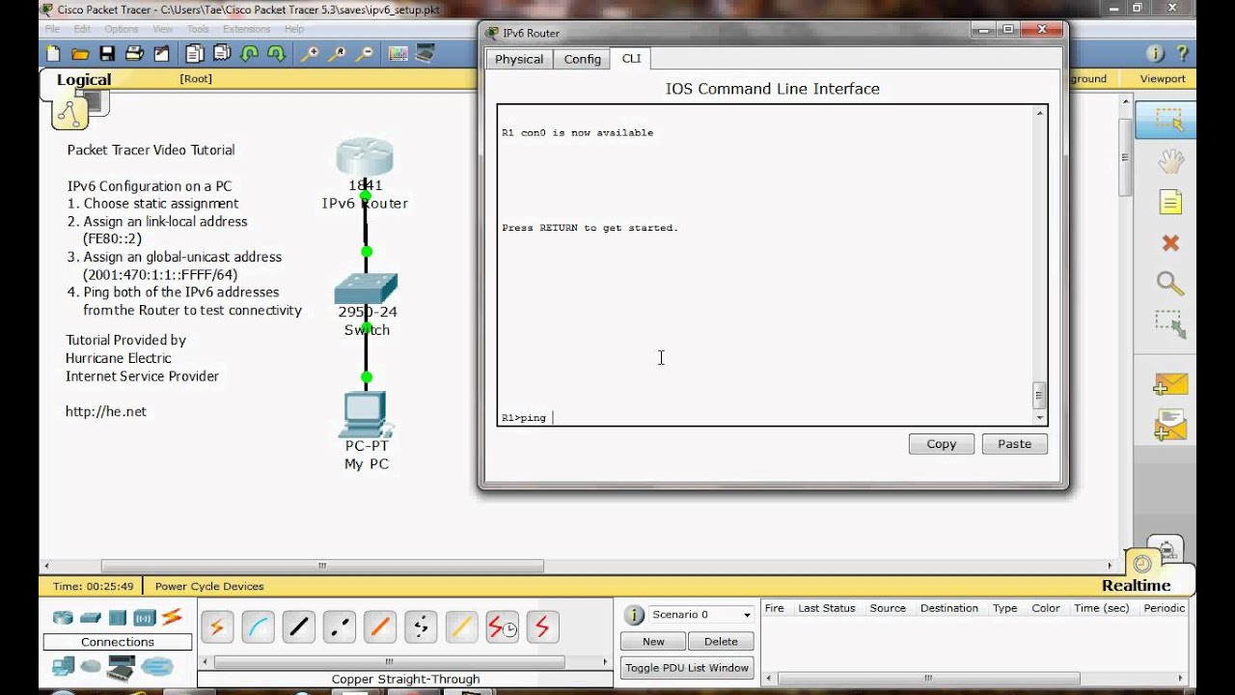The width and height of the screenshot is (1235, 695).
Task: Open the File menu
Action: 52,29
